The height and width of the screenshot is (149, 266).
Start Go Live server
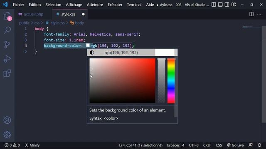(x=235, y=145)
